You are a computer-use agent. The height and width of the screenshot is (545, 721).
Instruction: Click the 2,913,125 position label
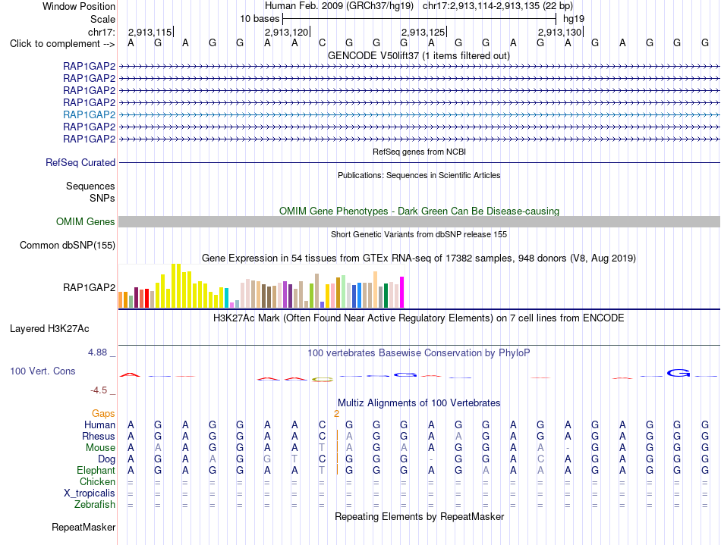click(x=423, y=32)
